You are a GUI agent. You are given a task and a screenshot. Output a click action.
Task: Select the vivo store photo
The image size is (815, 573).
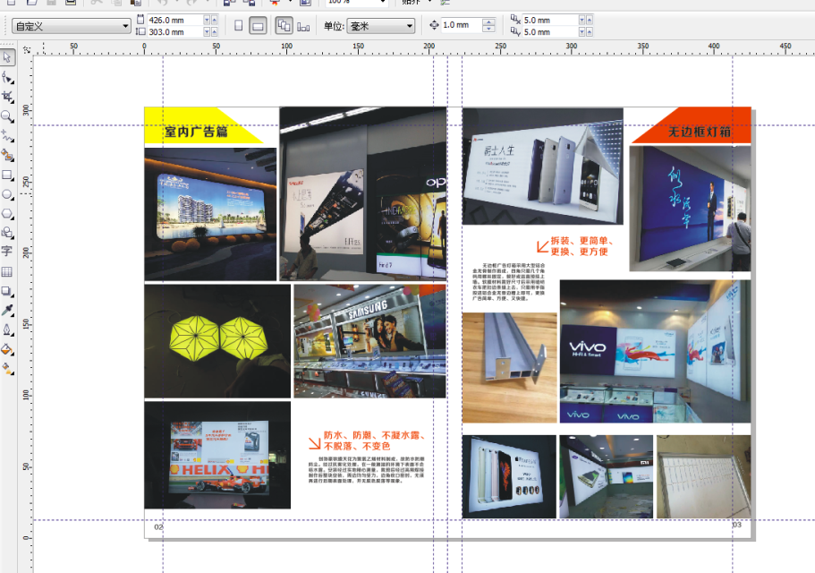[x=656, y=352]
